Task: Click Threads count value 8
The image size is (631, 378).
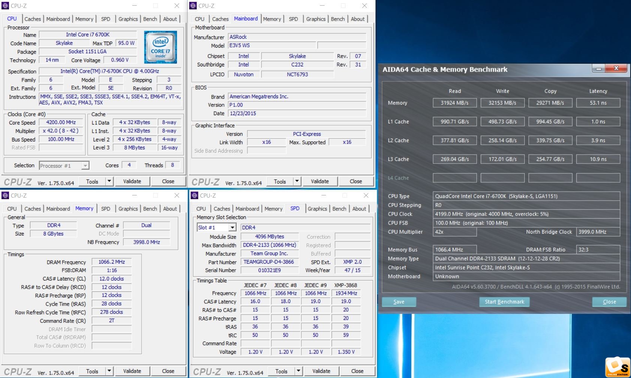Action: [172, 165]
